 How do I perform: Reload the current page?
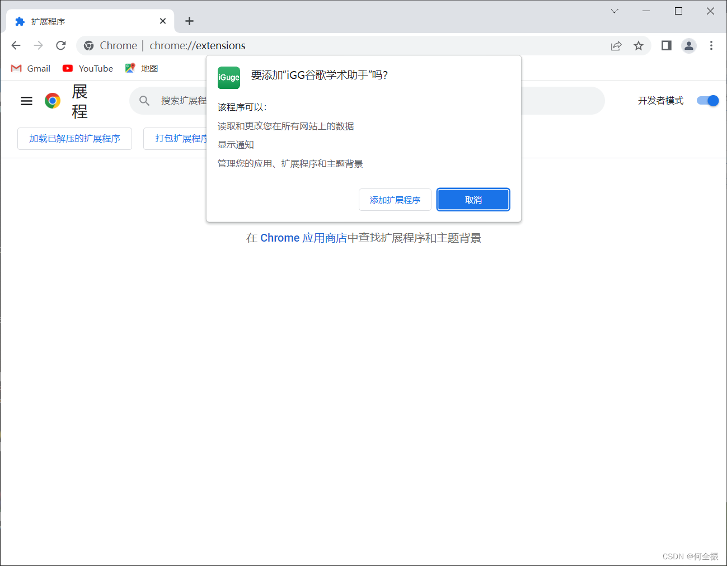61,45
